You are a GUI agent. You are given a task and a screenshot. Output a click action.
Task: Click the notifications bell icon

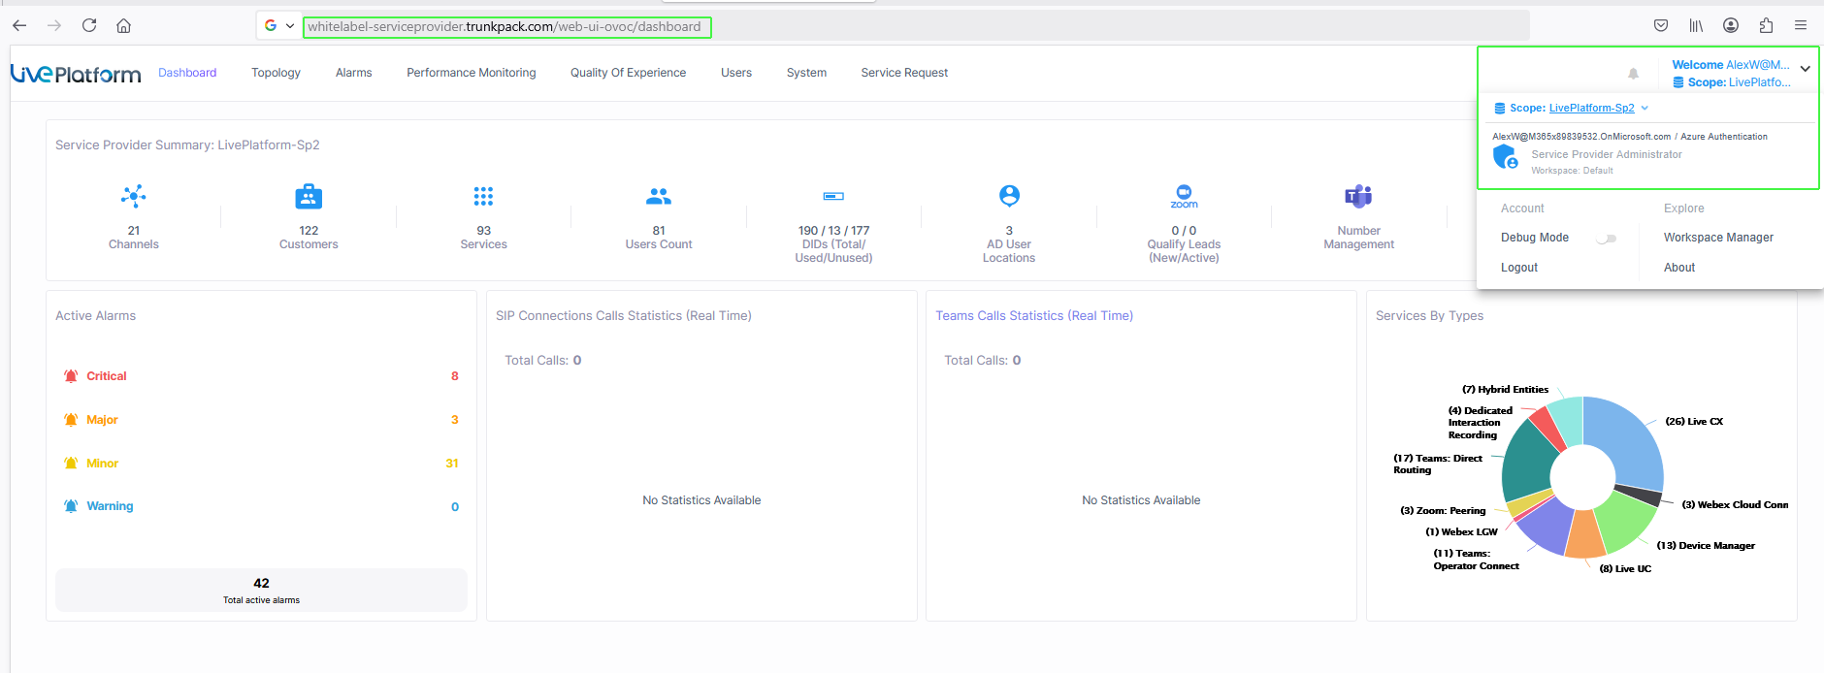tap(1633, 74)
